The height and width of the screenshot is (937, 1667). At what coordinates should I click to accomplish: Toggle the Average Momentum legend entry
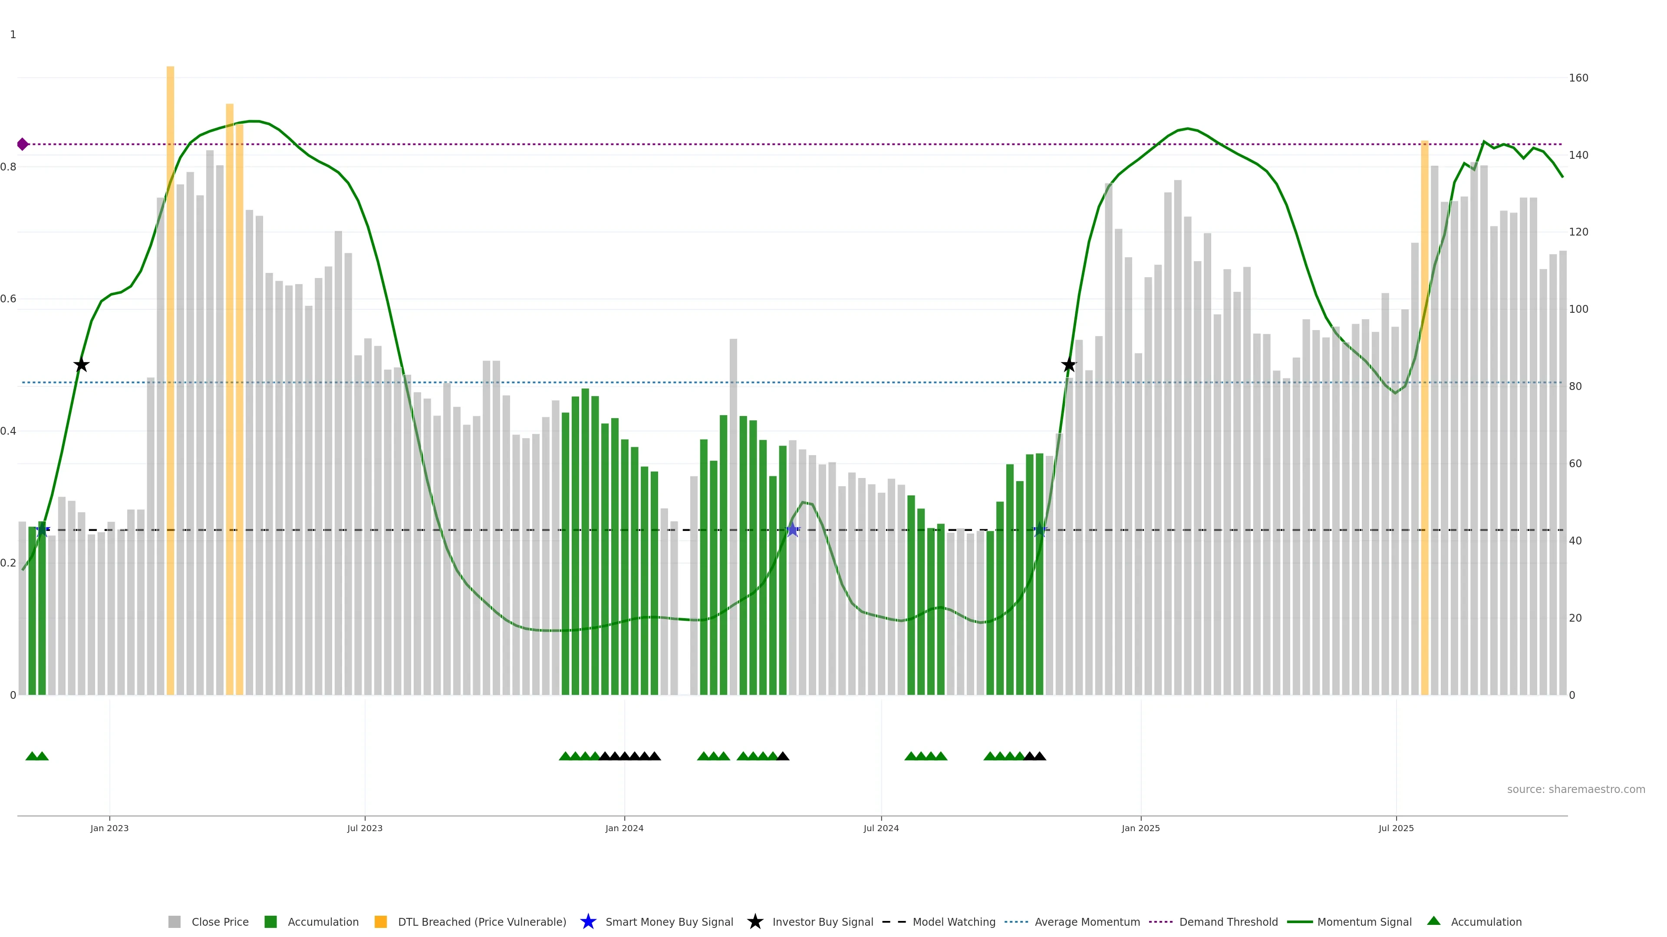[1087, 921]
